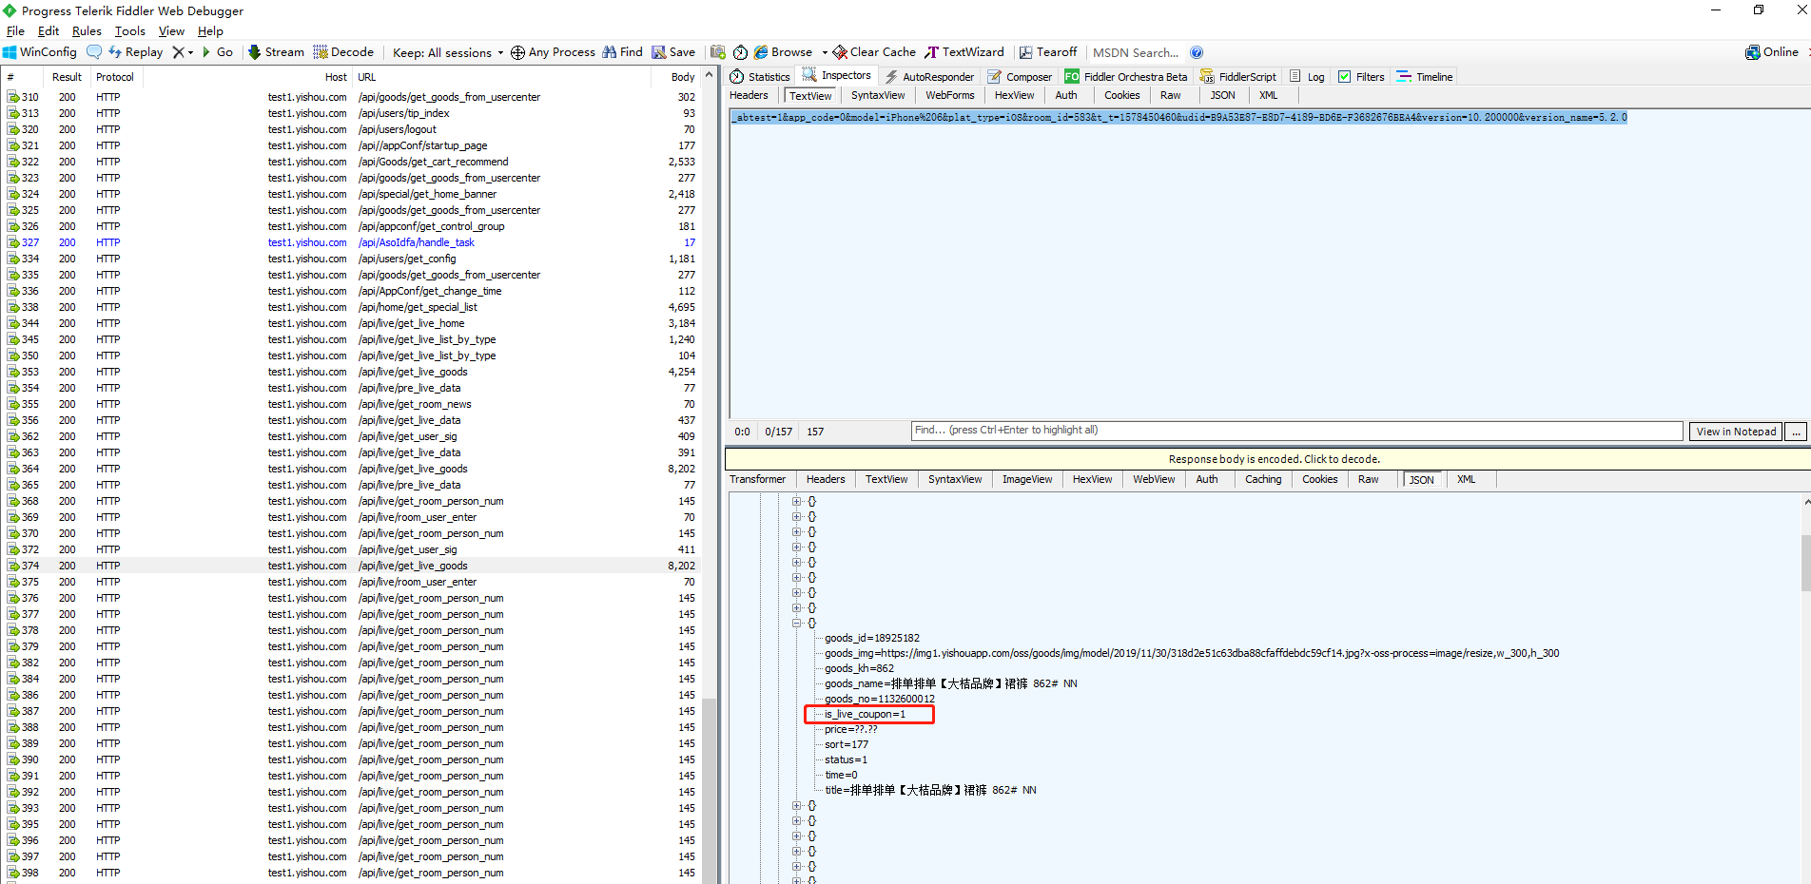Click the Fiddler app icon in title bar

[x=10, y=10]
